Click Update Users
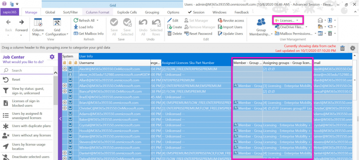Viewport: 359px width, 160px height. pos(230,33)
